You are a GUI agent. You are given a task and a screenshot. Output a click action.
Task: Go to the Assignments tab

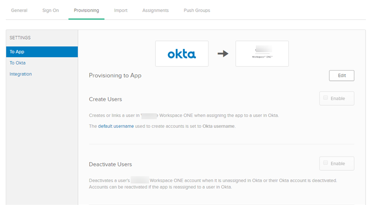[x=155, y=10]
